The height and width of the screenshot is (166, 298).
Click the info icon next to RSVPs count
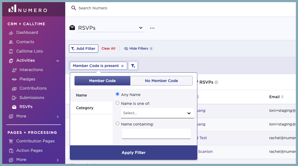pos(216,82)
